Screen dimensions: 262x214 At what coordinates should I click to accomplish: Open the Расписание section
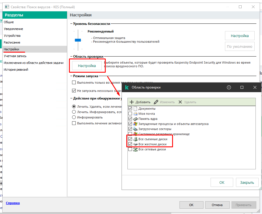35,42
